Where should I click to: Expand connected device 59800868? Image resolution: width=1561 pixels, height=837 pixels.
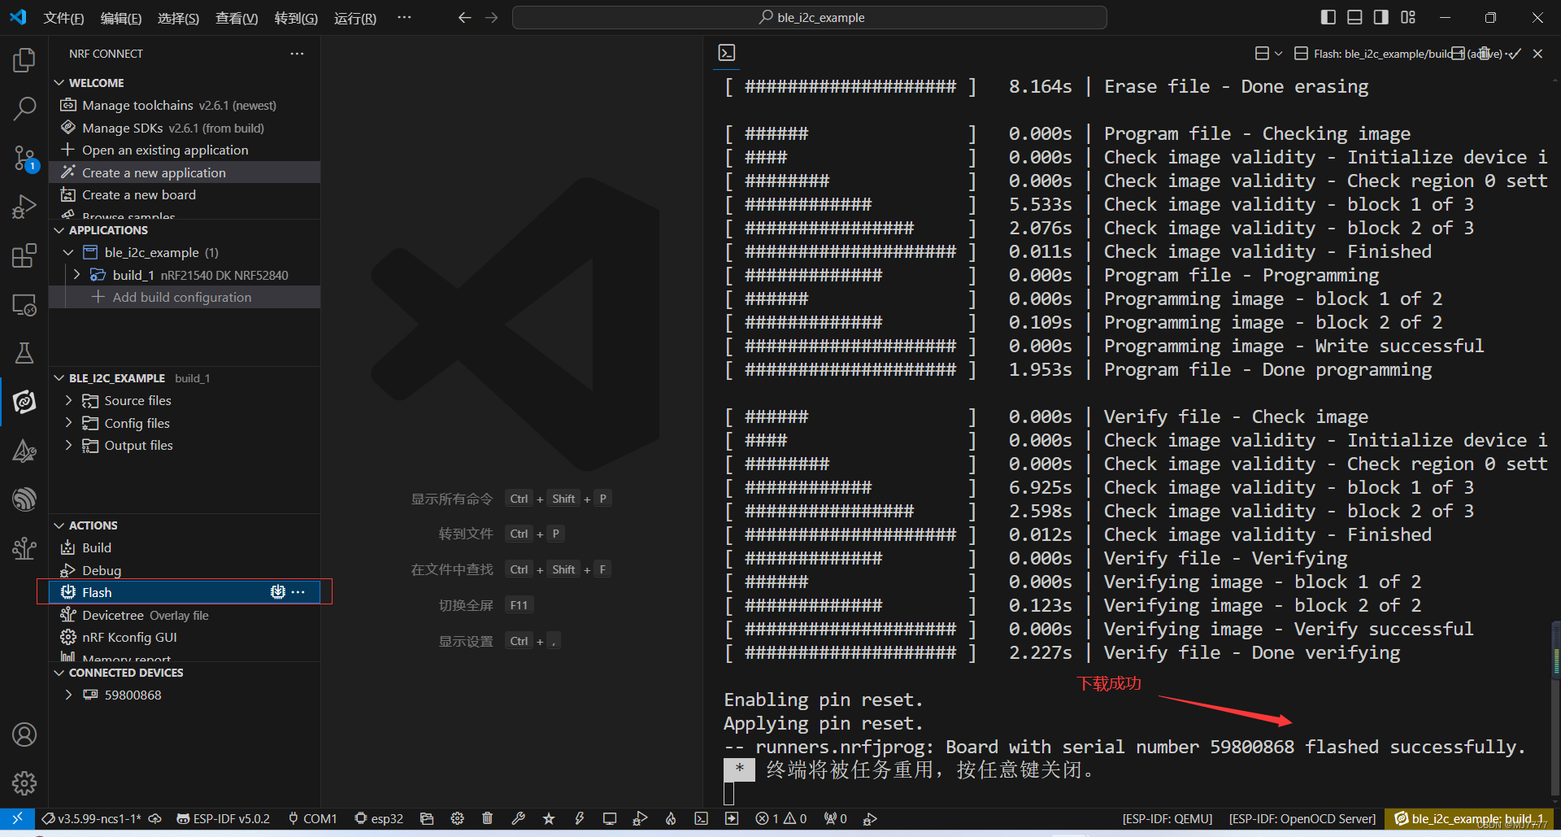pyautogui.click(x=68, y=695)
